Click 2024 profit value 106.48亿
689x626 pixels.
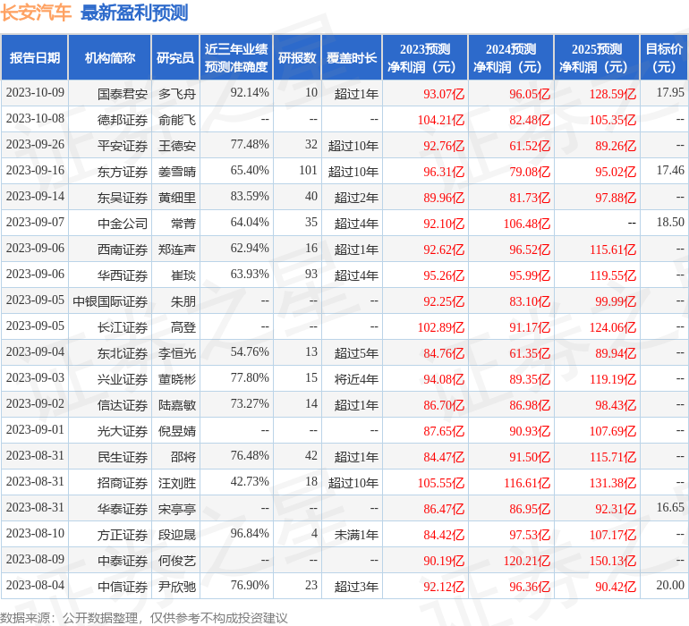[527, 224]
